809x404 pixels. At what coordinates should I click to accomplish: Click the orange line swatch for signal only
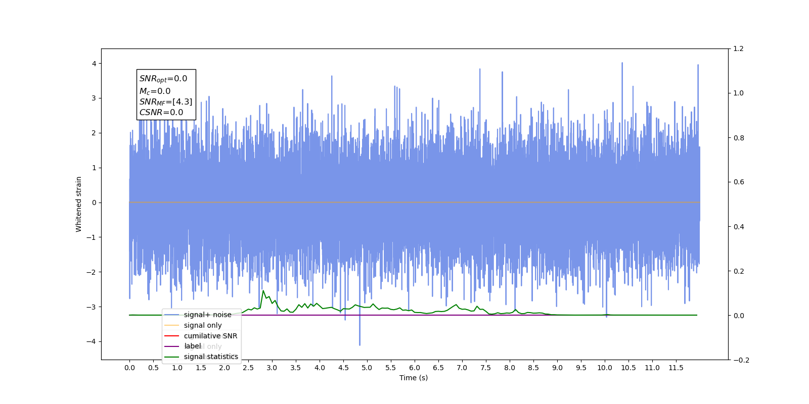172,325
